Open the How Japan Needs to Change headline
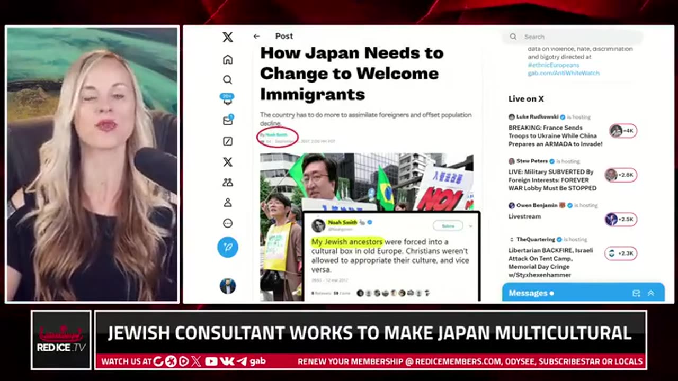Image resolution: width=678 pixels, height=381 pixels. point(352,74)
